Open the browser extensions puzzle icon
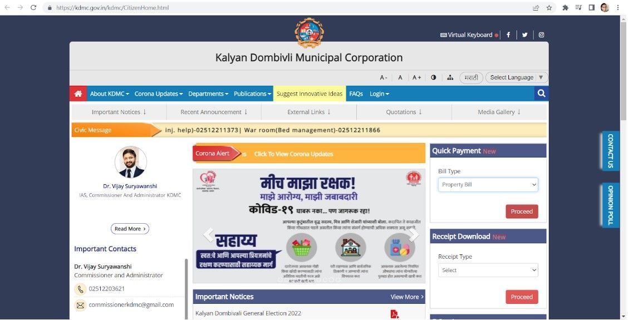The width and height of the screenshot is (628, 320). pos(566,8)
